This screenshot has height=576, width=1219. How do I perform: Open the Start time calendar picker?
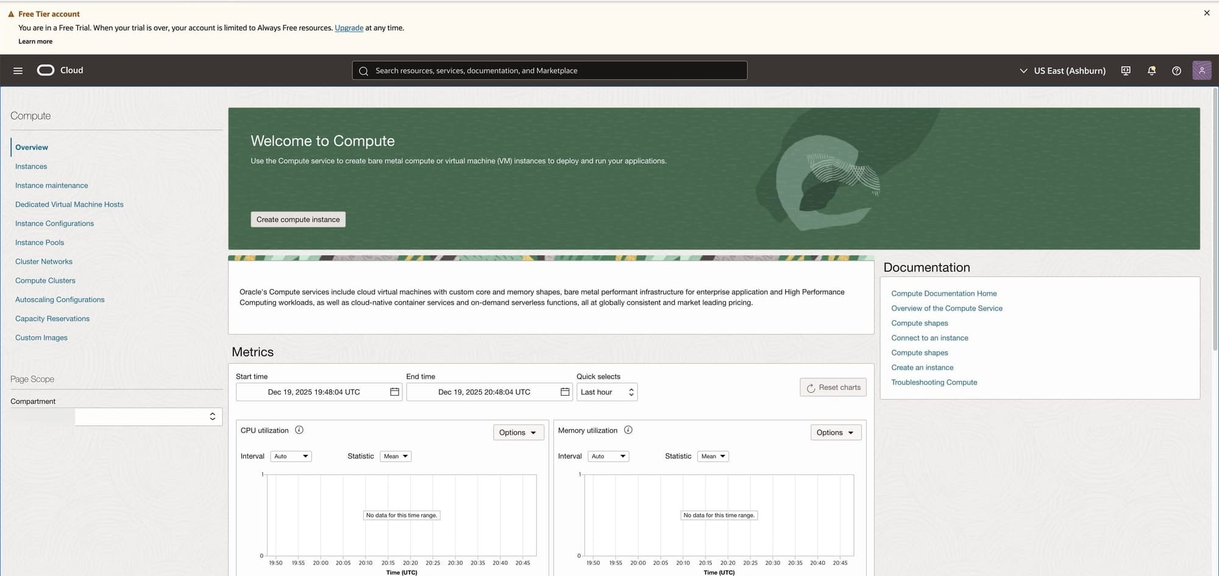click(394, 392)
